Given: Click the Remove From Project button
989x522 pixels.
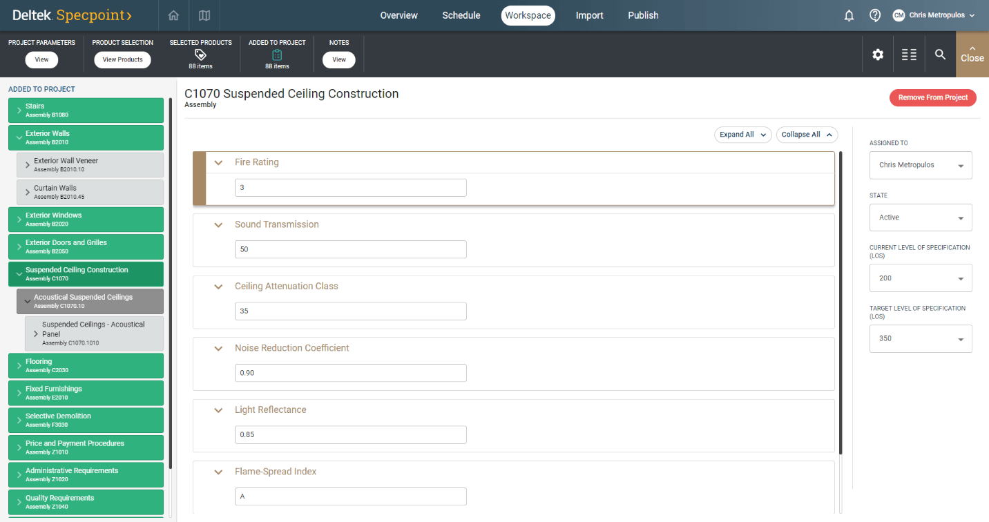Looking at the screenshot, I should click(932, 97).
